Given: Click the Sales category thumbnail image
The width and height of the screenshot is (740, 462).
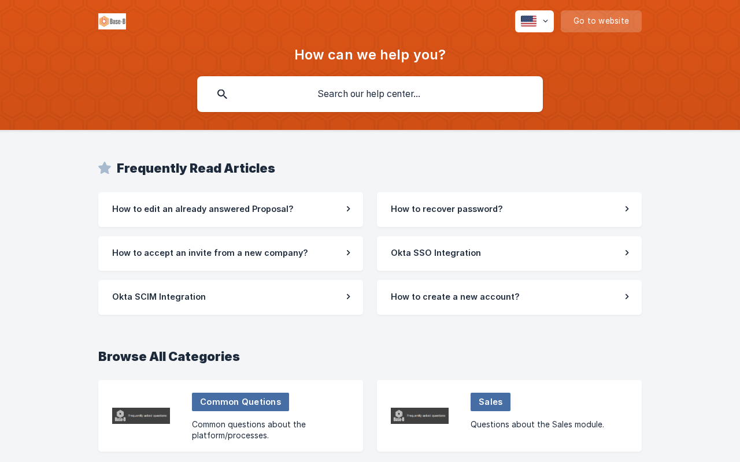Looking at the screenshot, I should tap(420, 416).
